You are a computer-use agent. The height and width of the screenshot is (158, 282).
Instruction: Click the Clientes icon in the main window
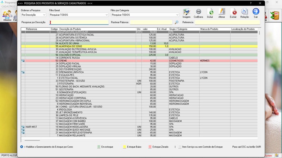(7, 15)
